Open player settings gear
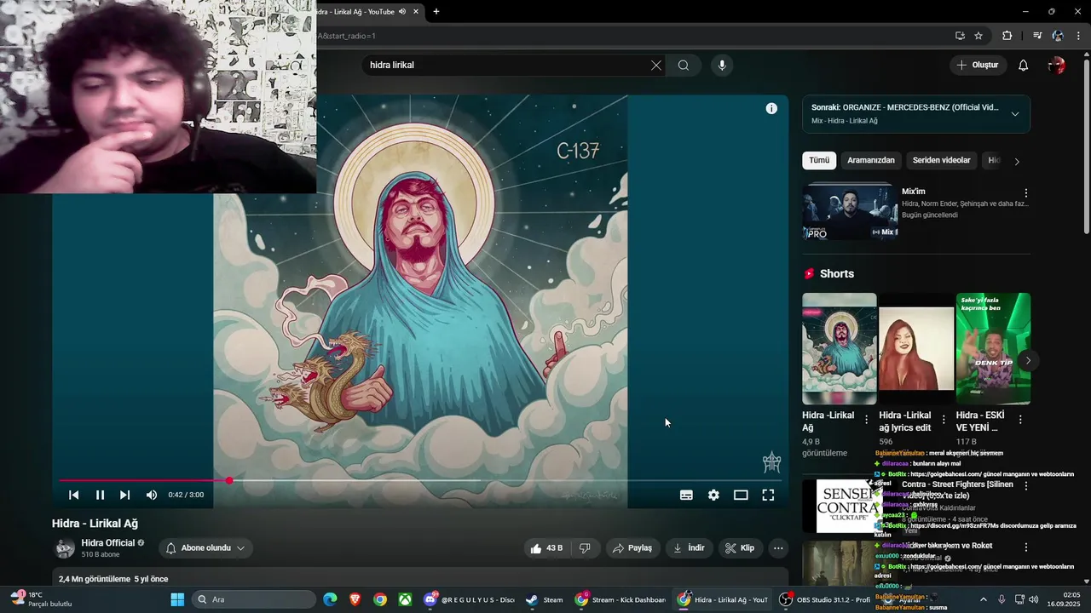Image resolution: width=1091 pixels, height=613 pixels. coord(713,495)
